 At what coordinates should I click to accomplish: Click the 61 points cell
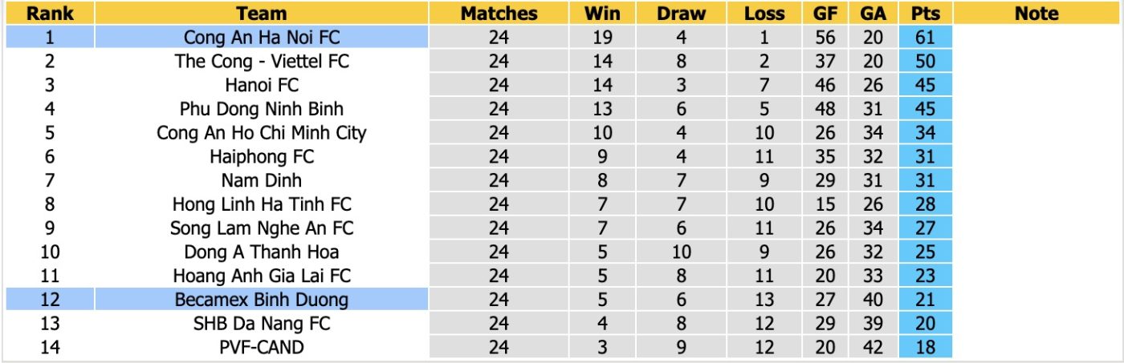pyautogui.click(x=925, y=37)
